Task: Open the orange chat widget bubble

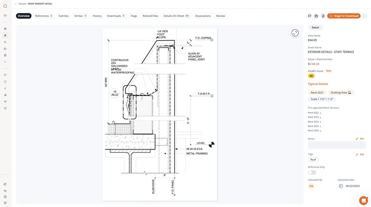Action: point(363,201)
